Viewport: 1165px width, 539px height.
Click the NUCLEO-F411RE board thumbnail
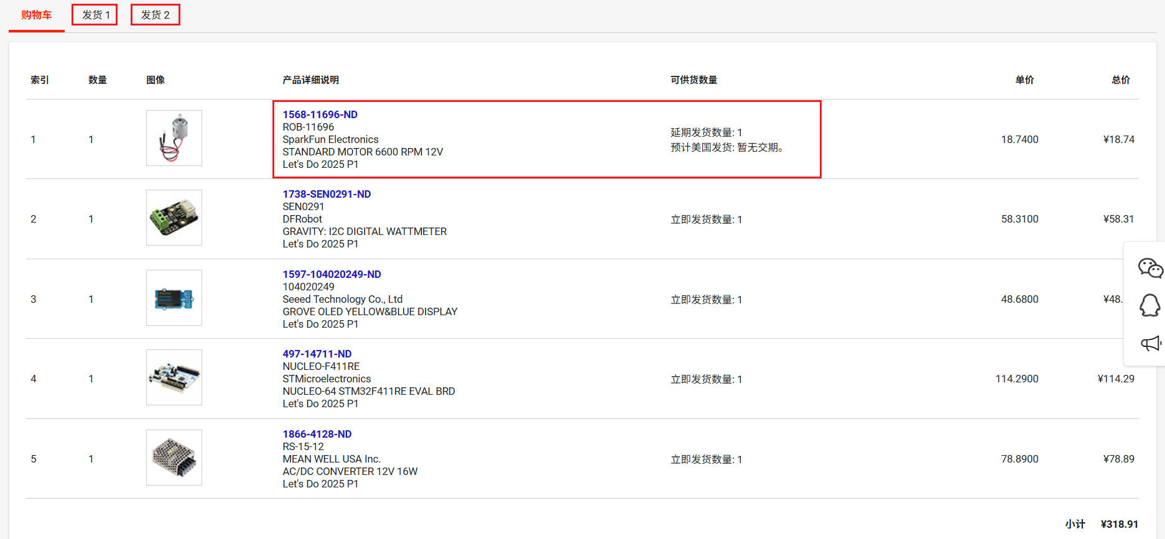click(174, 377)
